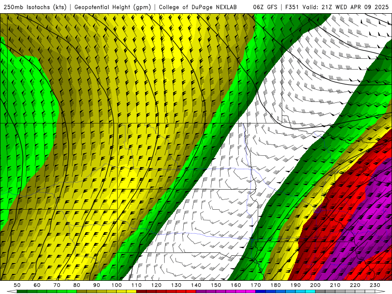Click the legend value 100
392x294 pixels.
tap(117, 285)
